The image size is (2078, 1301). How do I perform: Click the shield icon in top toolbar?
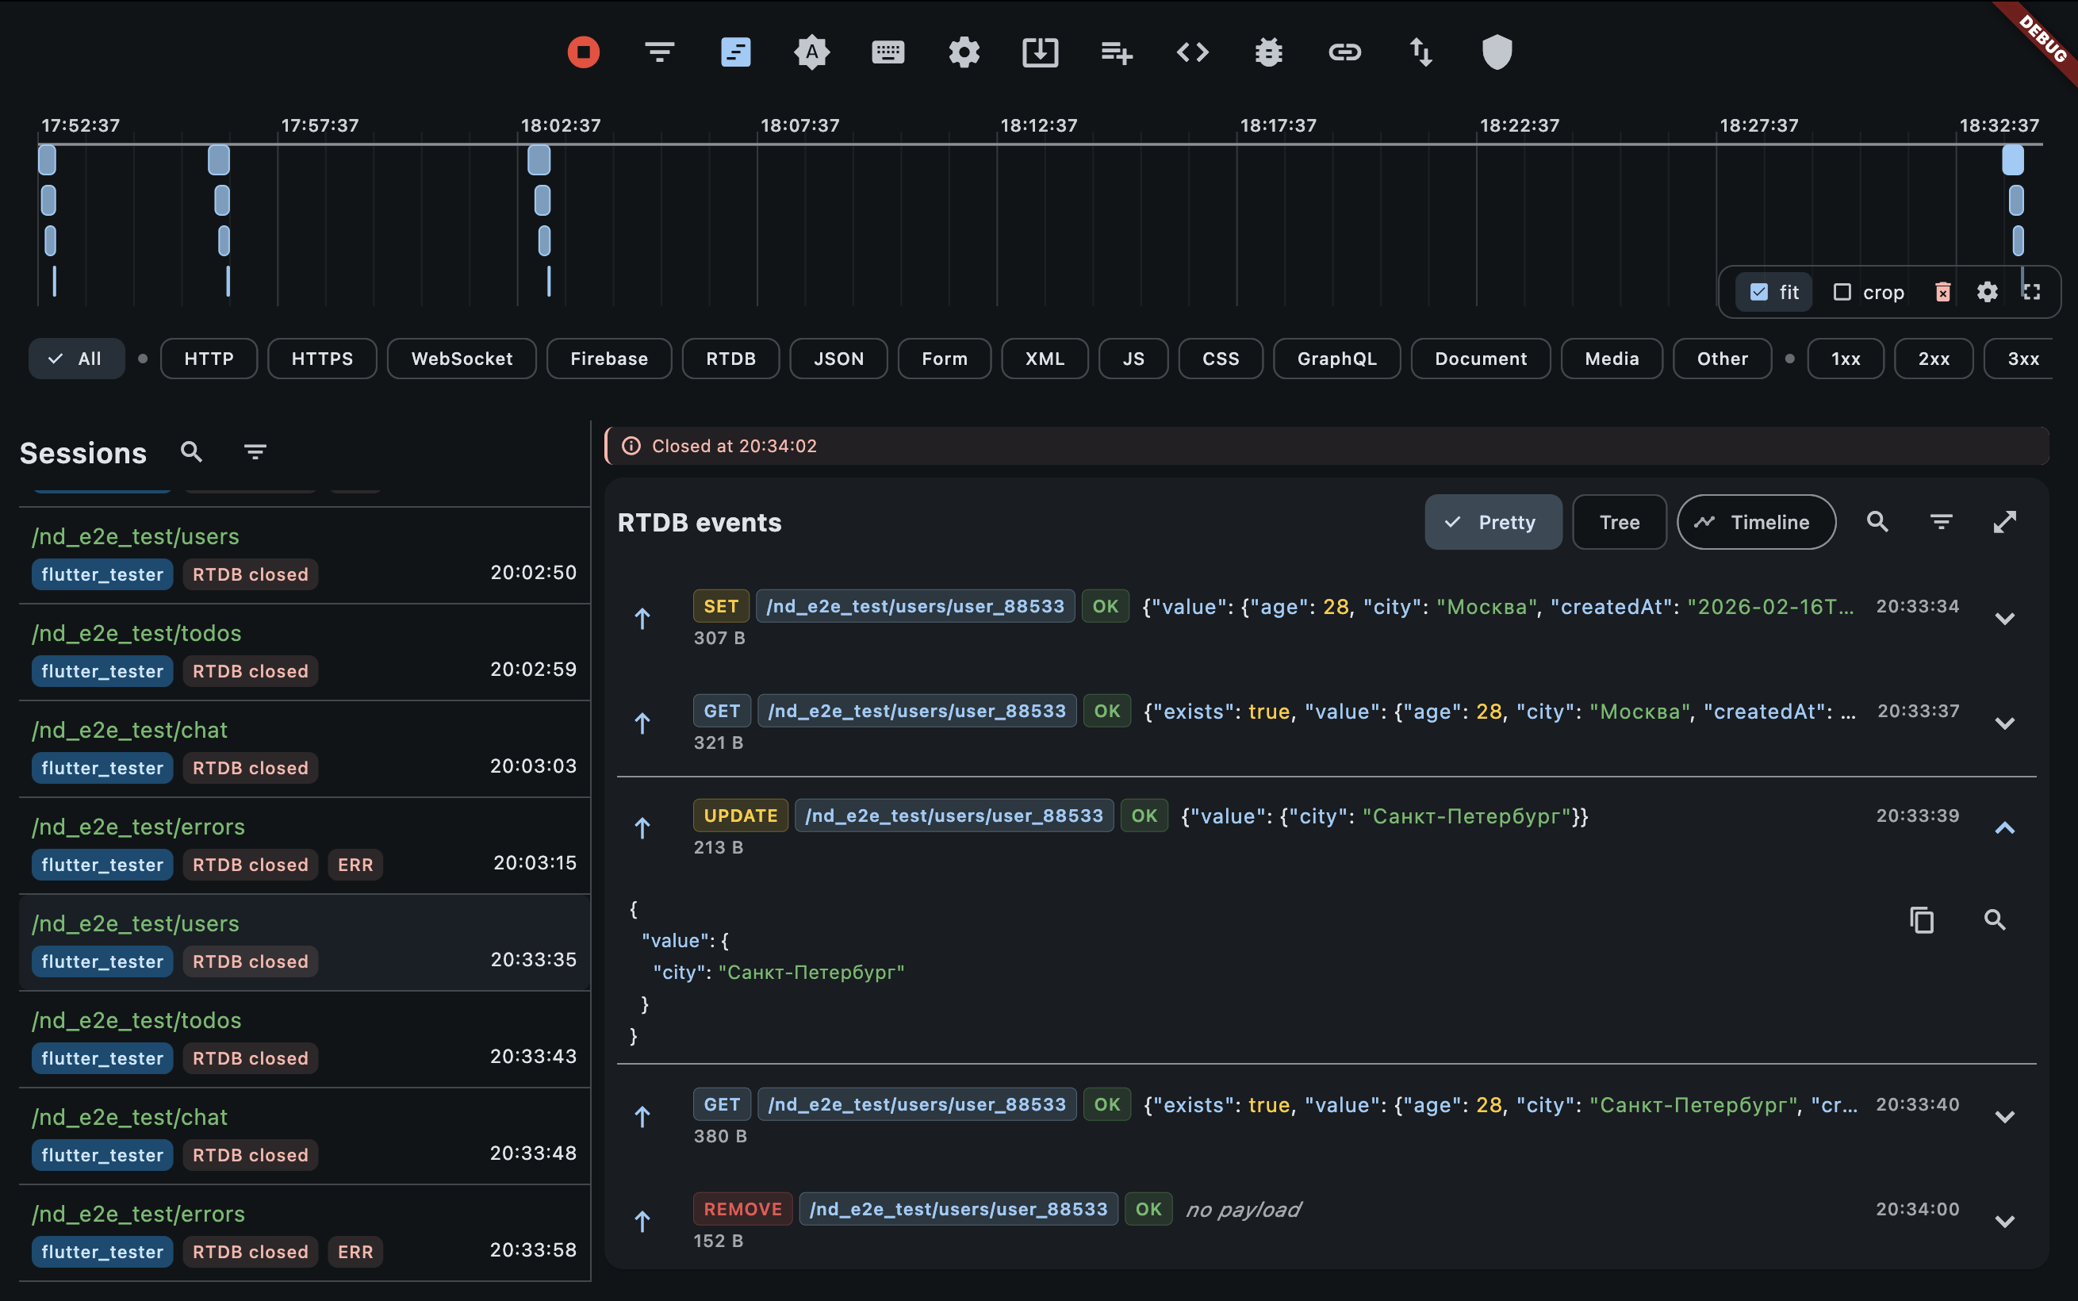pyautogui.click(x=1497, y=52)
